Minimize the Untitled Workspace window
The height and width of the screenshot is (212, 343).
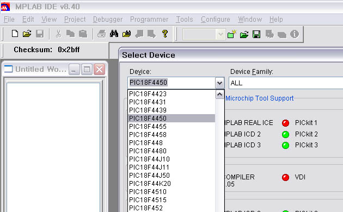74,70
